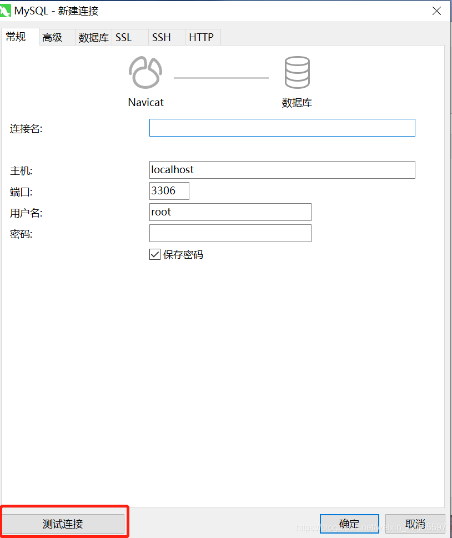Click the 用户名: label
Screen dimensions: 452x538
click(x=26, y=213)
